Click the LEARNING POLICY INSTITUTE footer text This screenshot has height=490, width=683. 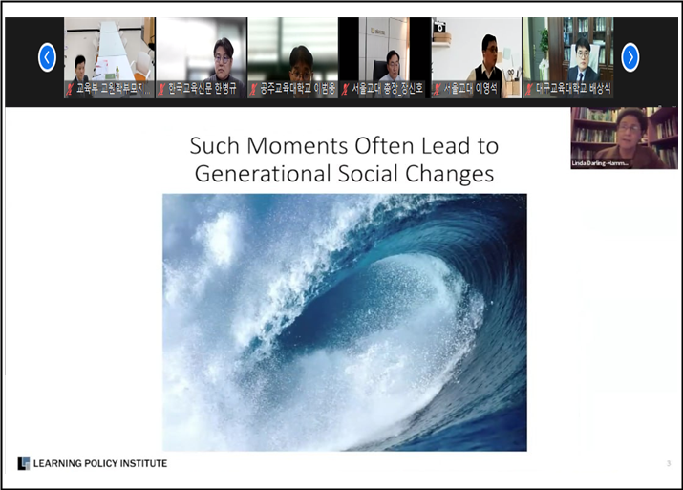click(x=99, y=463)
